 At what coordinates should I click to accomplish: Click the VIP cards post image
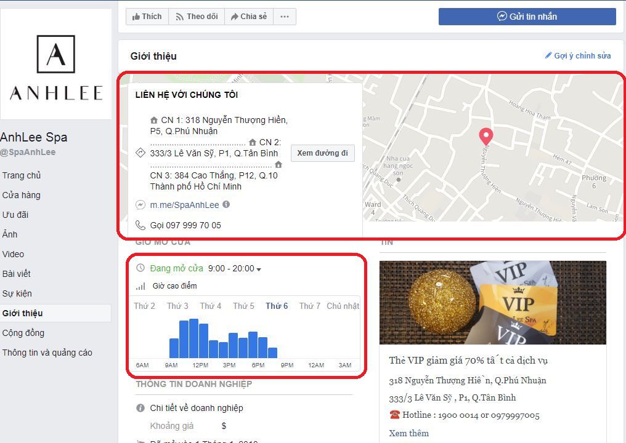pos(493,303)
